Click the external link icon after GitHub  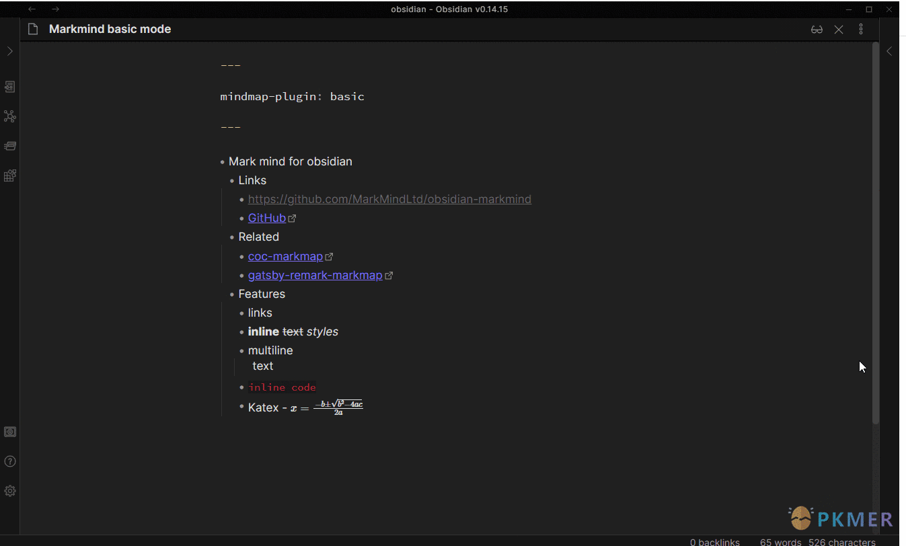[292, 219]
